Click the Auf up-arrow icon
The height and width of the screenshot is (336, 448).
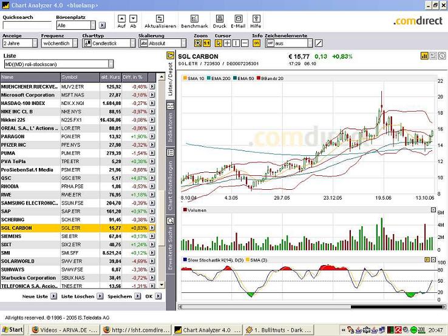122,19
